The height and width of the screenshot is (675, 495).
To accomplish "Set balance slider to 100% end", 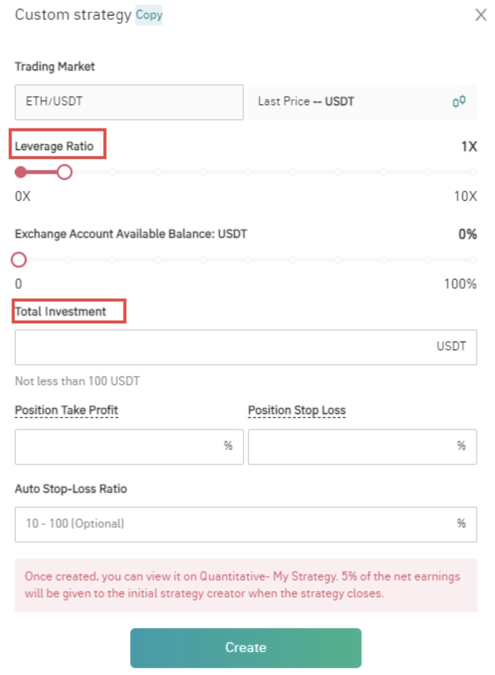I will [473, 259].
